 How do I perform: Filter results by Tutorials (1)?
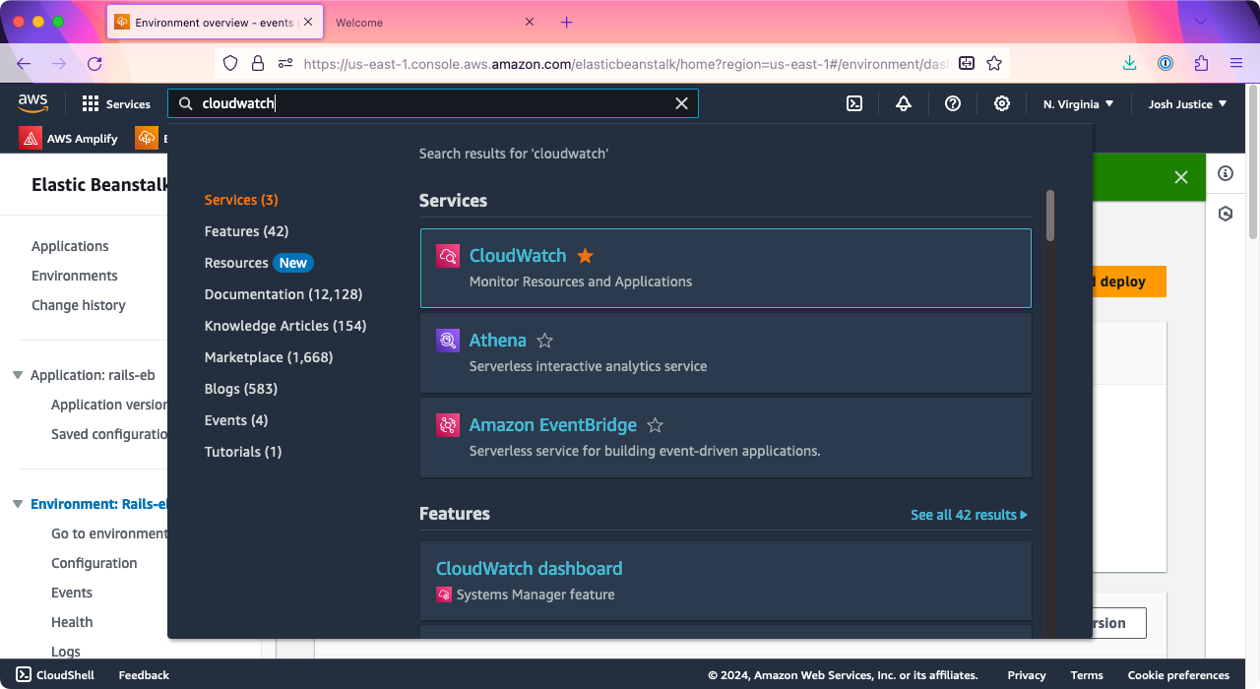243,452
